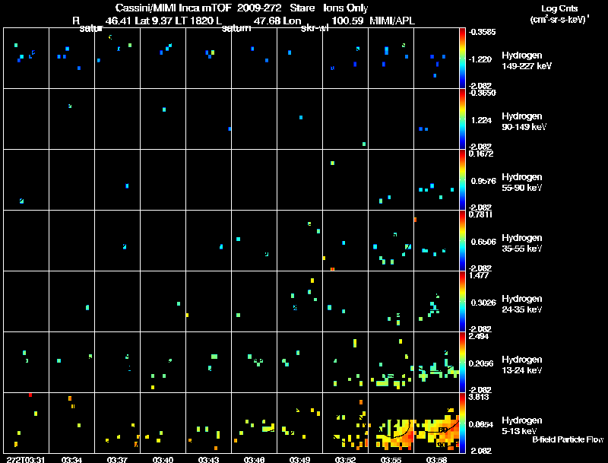Click the 'B-field Particle Flow' caption
Image resolution: width=608 pixels, height=463 pixels.
tap(568, 439)
